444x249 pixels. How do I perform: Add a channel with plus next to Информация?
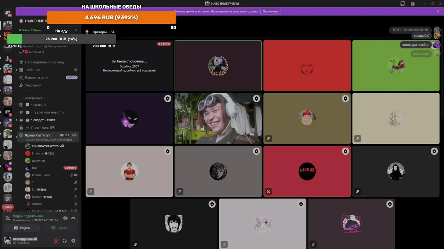coord(76,98)
